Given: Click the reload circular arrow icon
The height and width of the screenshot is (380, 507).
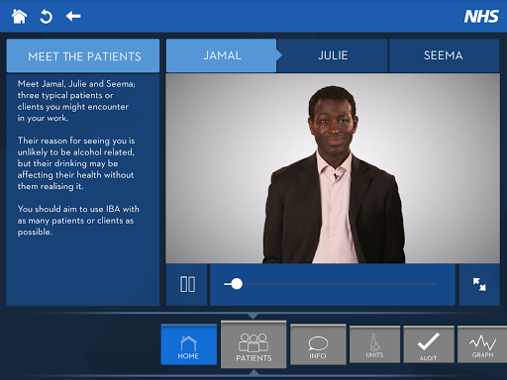Looking at the screenshot, I should click(x=46, y=17).
